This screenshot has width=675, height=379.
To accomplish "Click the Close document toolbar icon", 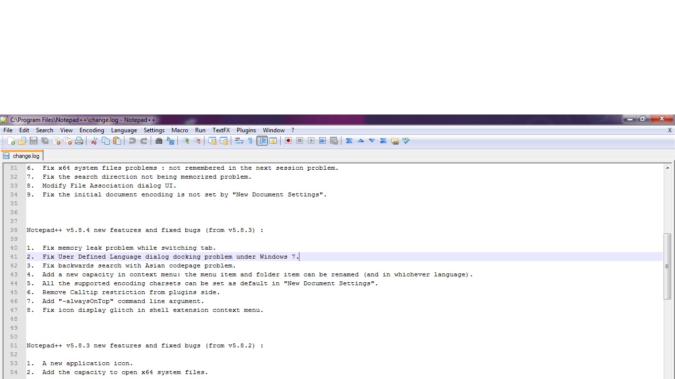I will click(56, 141).
